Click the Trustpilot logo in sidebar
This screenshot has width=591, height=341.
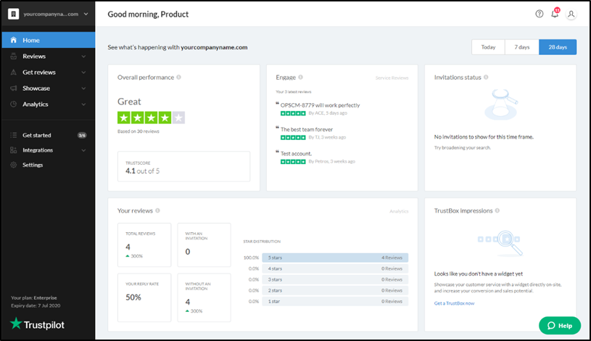pyautogui.click(x=37, y=324)
